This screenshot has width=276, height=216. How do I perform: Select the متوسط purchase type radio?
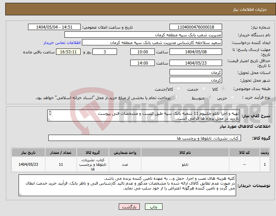(209, 97)
